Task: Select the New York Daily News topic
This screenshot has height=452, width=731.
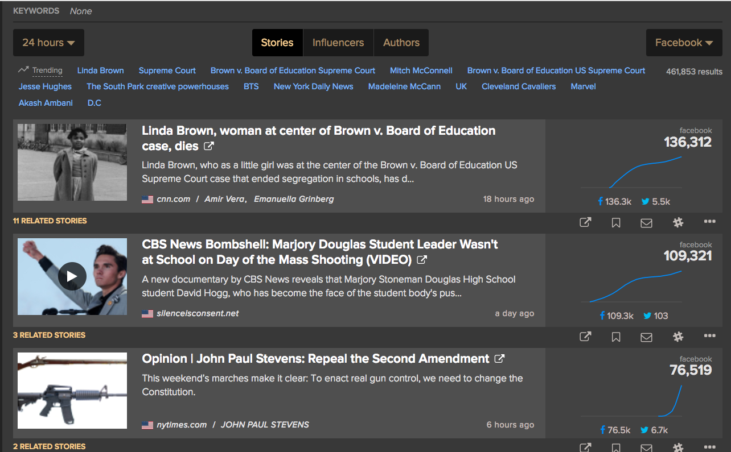Action: point(313,86)
